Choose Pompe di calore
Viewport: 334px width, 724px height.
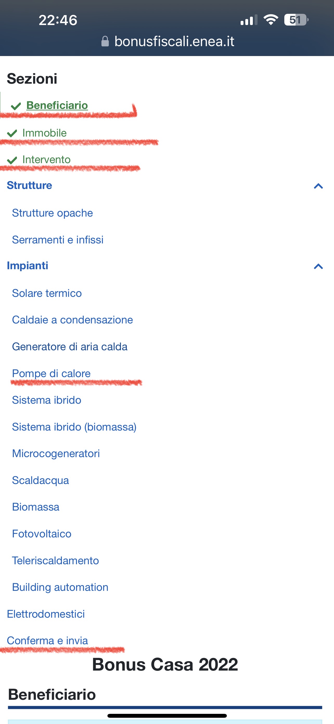51,373
